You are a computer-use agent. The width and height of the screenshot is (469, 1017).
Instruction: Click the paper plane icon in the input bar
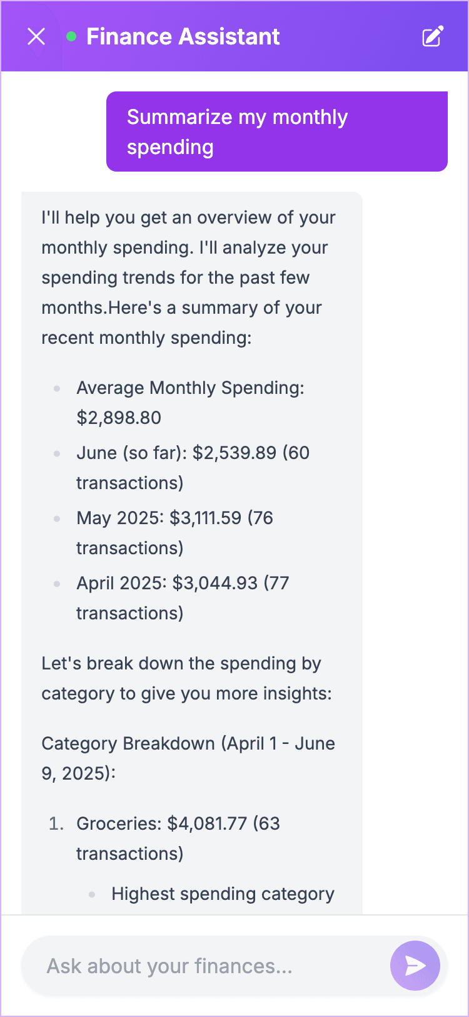[x=415, y=966]
